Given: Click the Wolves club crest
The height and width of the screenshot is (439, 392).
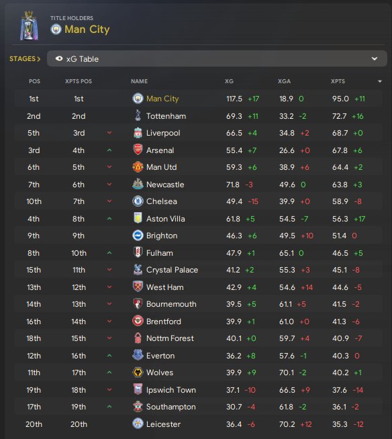Looking at the screenshot, I should tap(138, 373).
